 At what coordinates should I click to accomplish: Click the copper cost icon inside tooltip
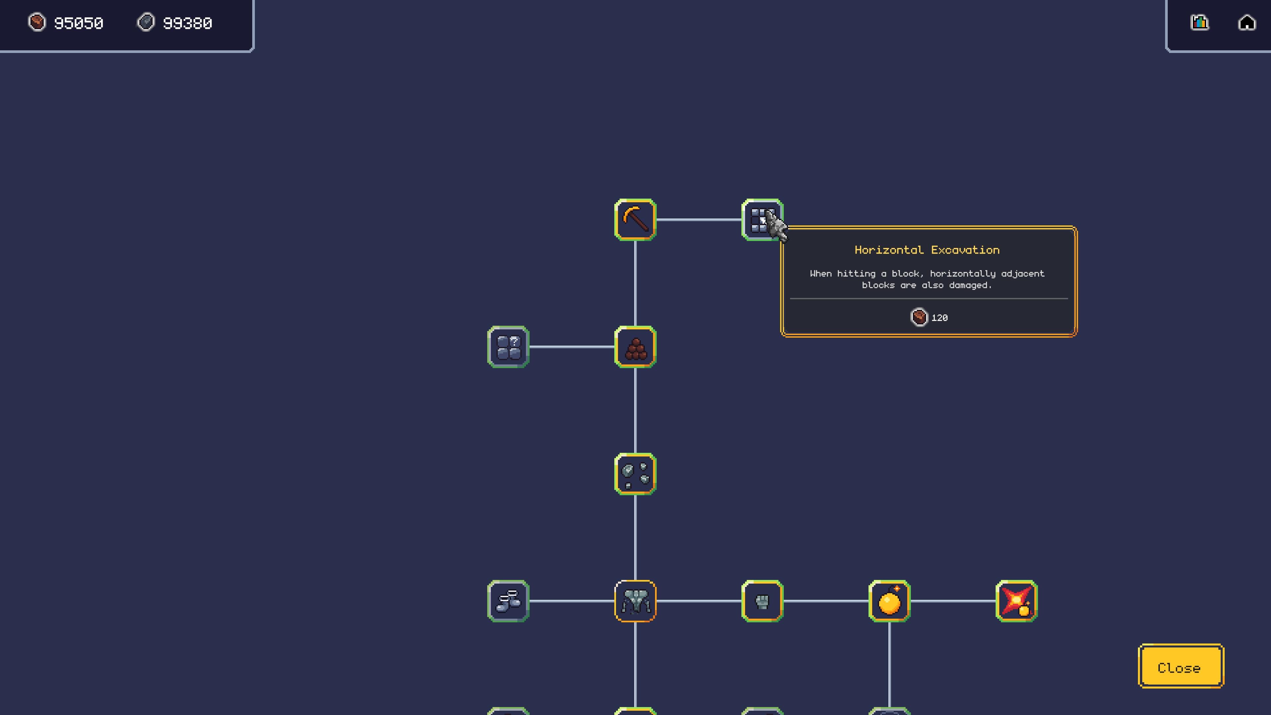click(x=919, y=317)
